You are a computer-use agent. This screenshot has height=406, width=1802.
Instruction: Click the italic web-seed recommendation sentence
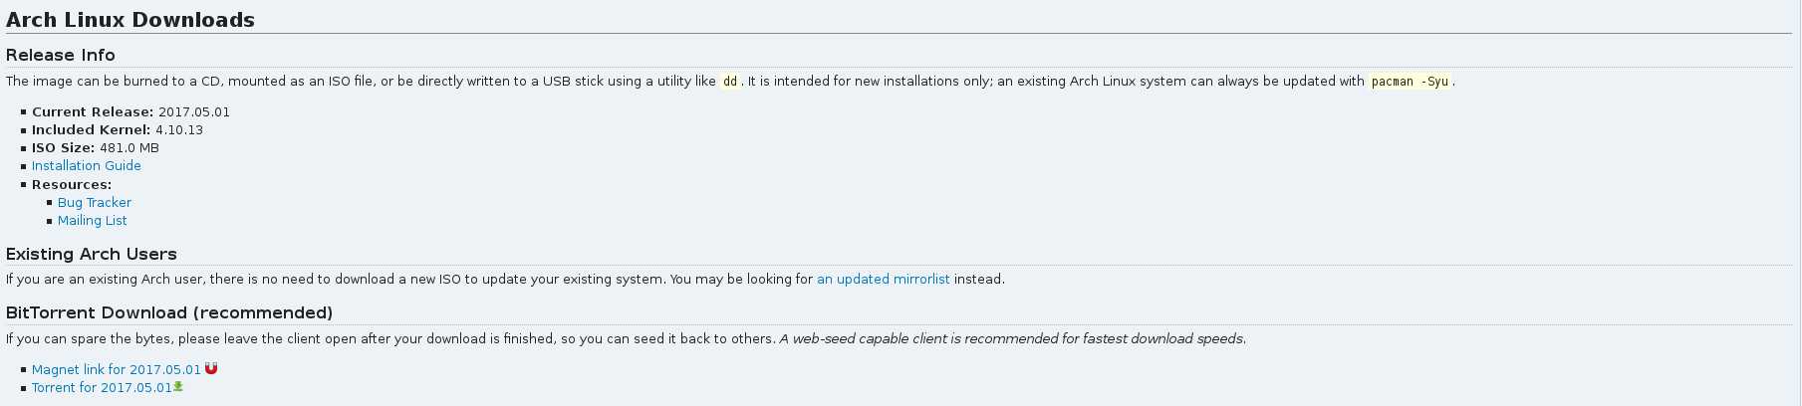tap(1012, 339)
